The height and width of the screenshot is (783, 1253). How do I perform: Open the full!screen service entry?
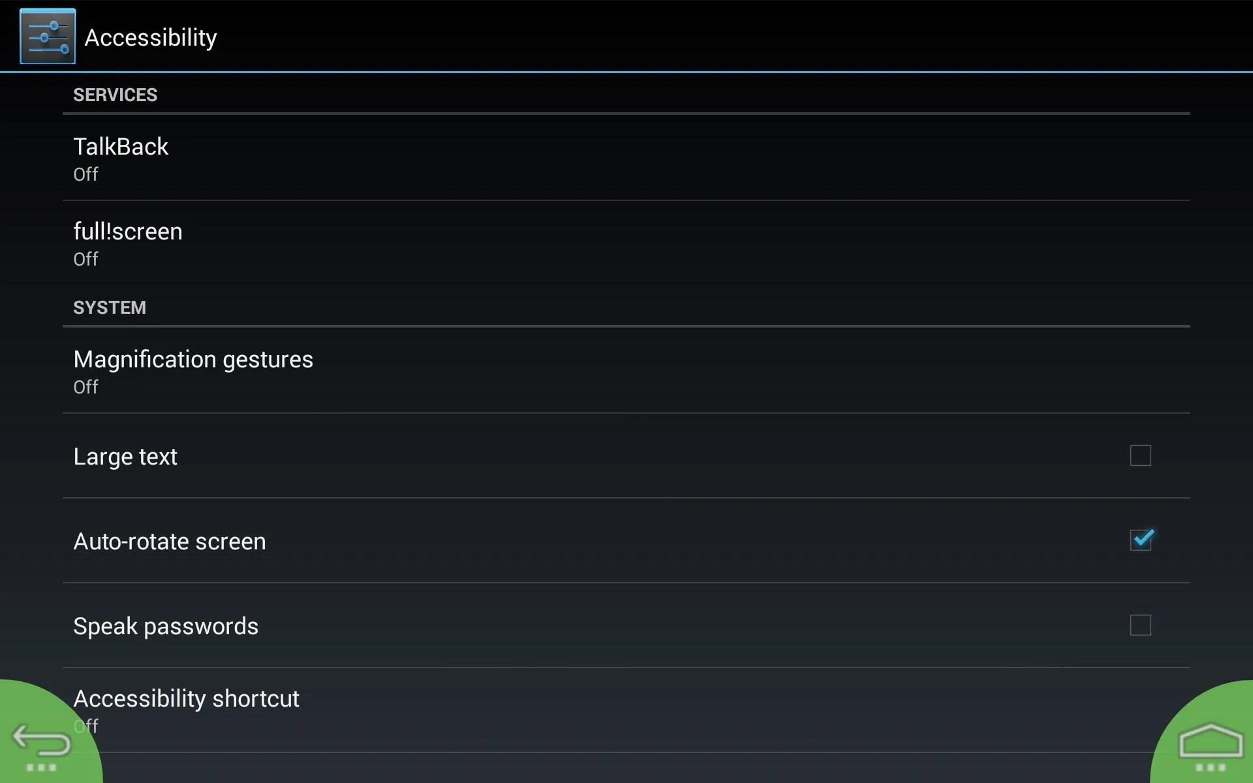[x=626, y=243]
